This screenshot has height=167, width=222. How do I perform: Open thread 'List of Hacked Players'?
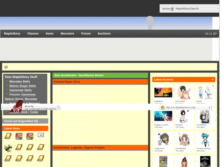(x=74, y=138)
